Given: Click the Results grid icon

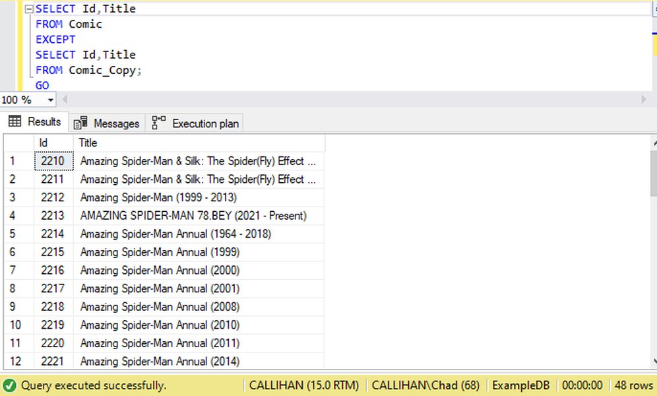Looking at the screenshot, I should coord(15,121).
